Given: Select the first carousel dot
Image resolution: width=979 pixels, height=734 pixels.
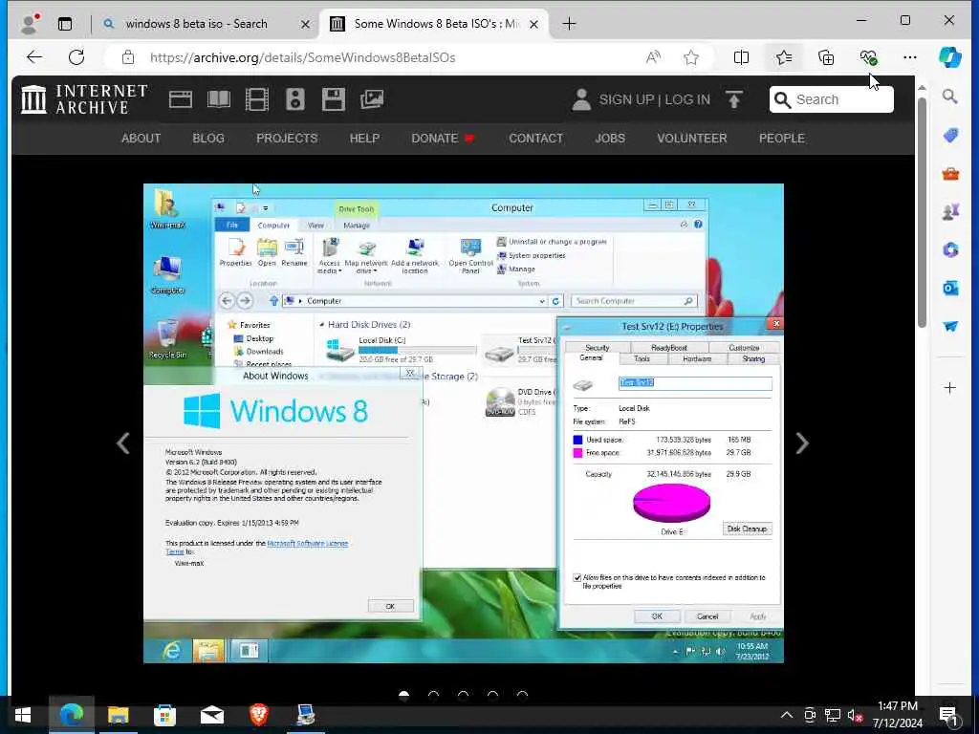Looking at the screenshot, I should (404, 695).
